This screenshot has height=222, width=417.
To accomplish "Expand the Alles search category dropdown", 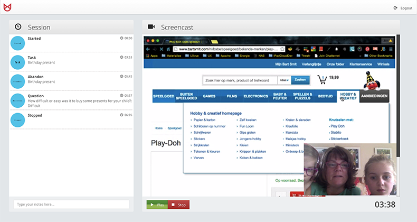I will coord(285,80).
